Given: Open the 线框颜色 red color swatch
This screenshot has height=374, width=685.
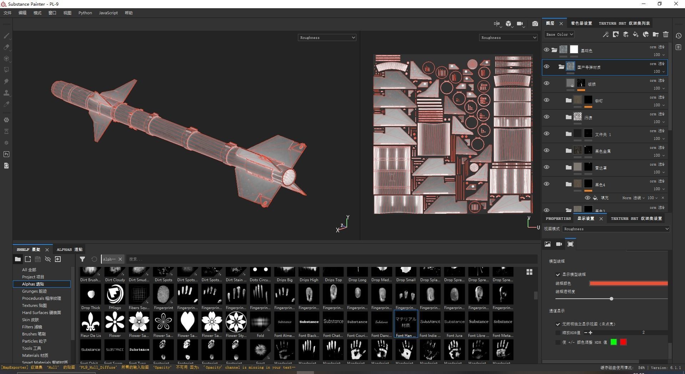Looking at the screenshot, I should click(629, 283).
